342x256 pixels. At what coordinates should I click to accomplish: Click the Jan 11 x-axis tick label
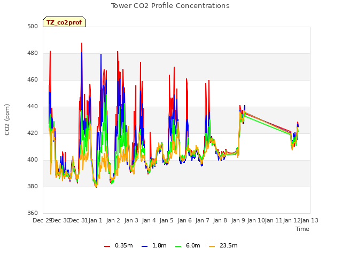click(274, 220)
